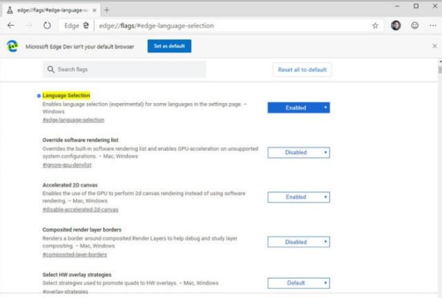Open a new tab with plus icon
Viewport: 442px width, 298px height.
coord(107,9)
